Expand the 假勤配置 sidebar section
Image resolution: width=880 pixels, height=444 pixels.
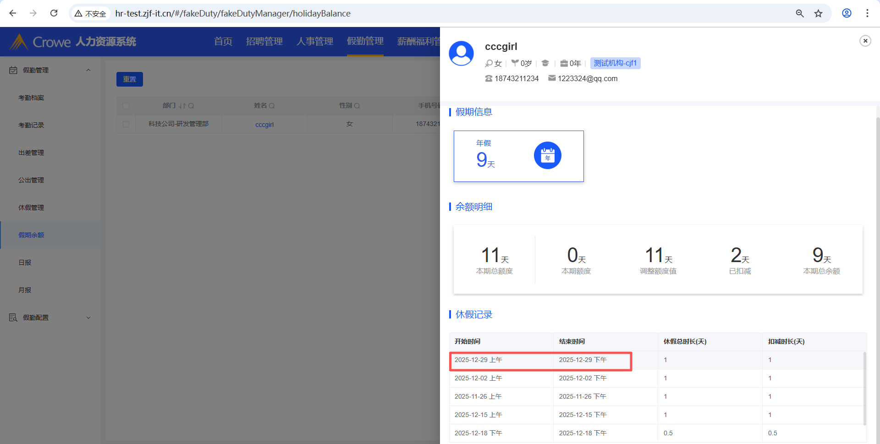[88, 318]
